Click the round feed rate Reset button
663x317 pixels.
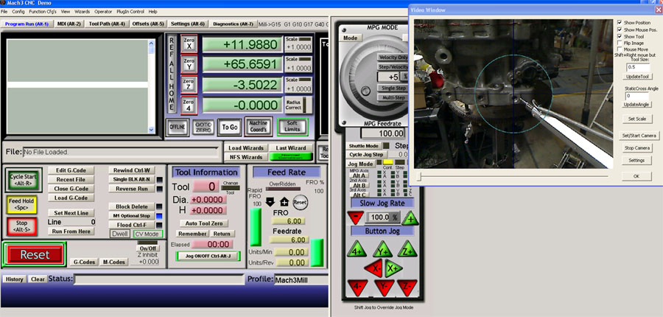click(301, 202)
